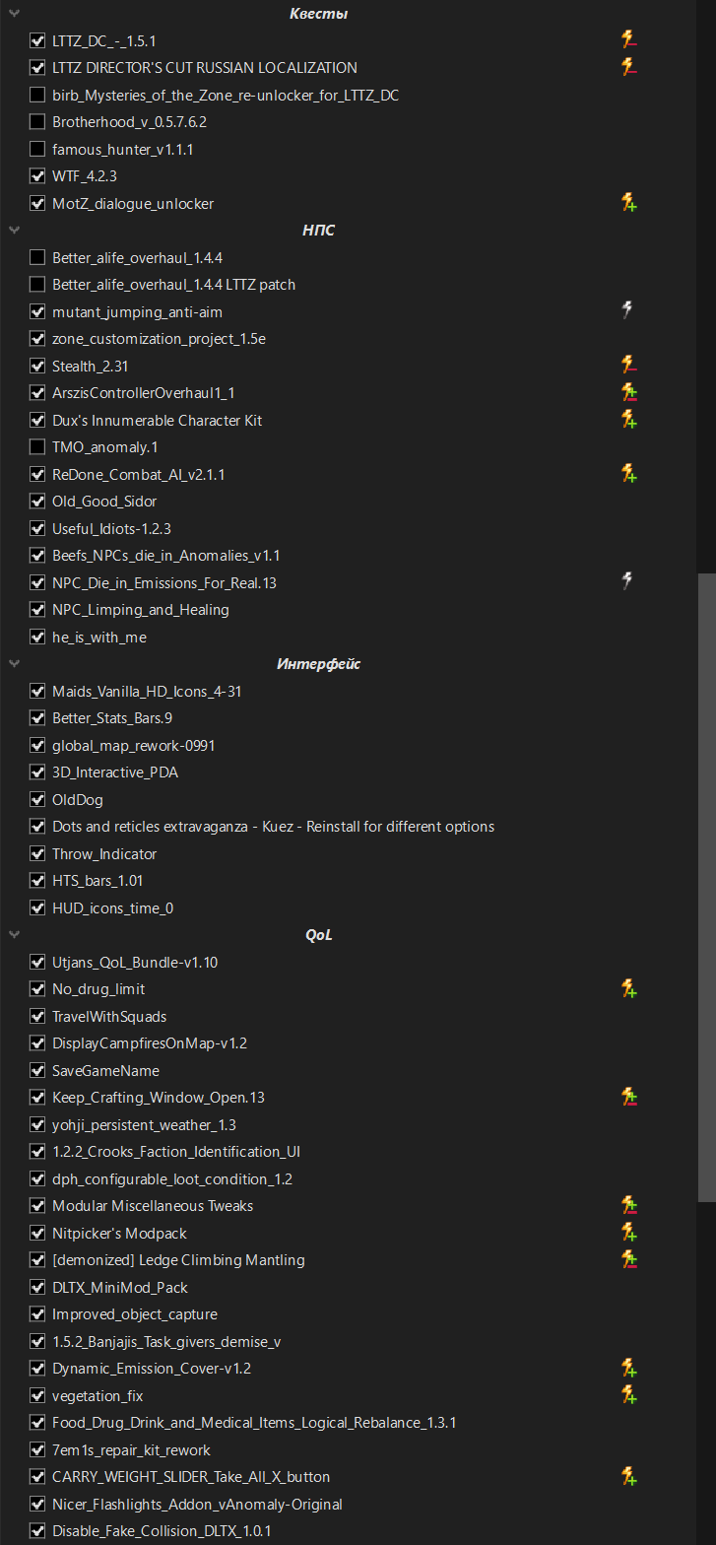Click conflict icon beside Dynamic_Emission_Cover-v1.2

(x=628, y=1369)
